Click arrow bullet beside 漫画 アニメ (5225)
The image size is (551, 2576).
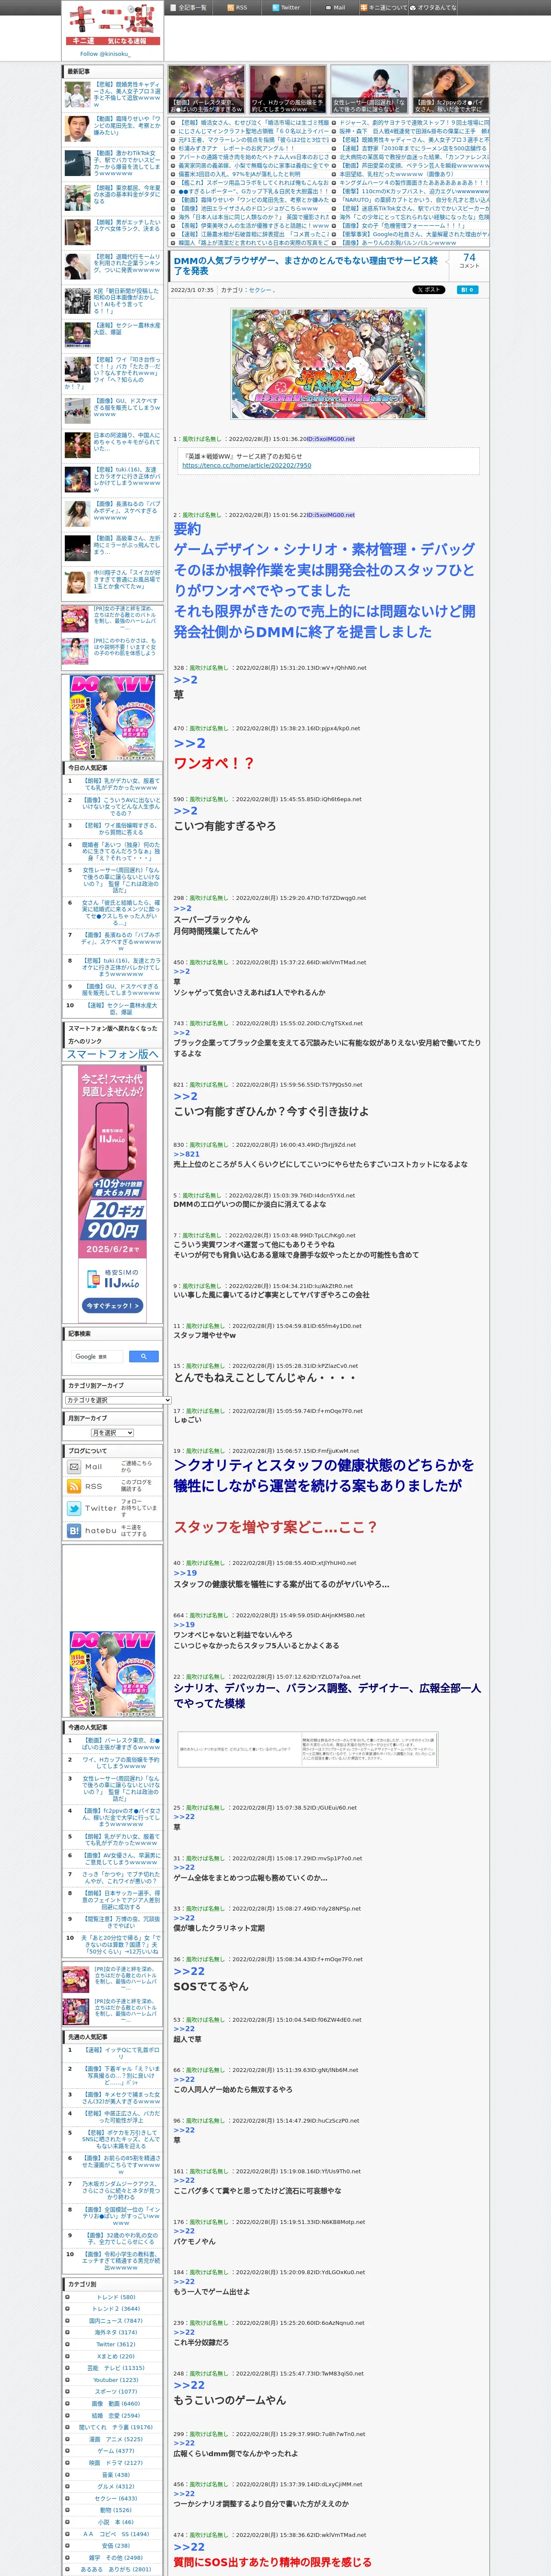point(68,2438)
